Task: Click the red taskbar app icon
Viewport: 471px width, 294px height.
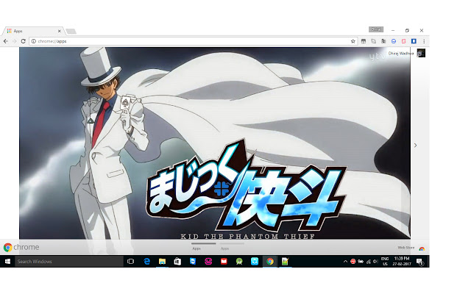Action: coord(224,262)
